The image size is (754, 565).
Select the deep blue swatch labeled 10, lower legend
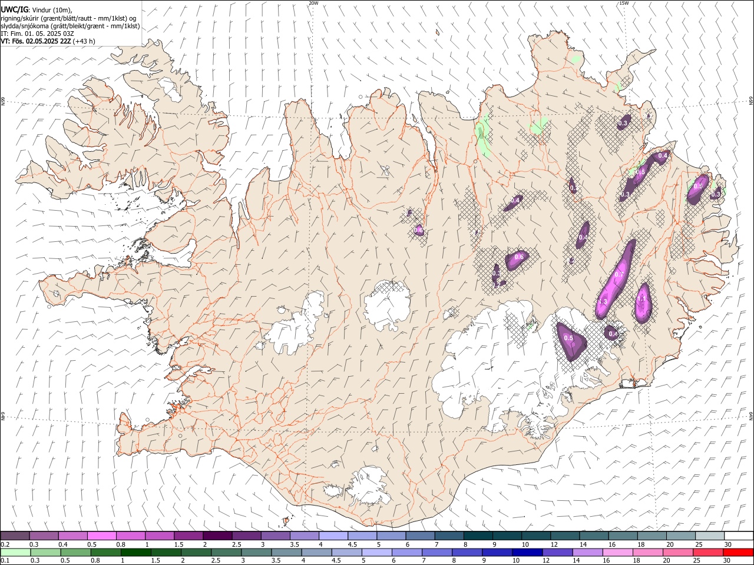[527, 552]
